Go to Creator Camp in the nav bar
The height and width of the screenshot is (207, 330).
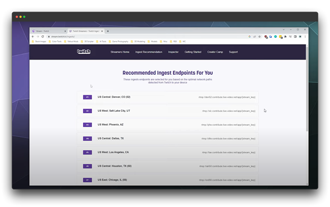pyautogui.click(x=215, y=52)
